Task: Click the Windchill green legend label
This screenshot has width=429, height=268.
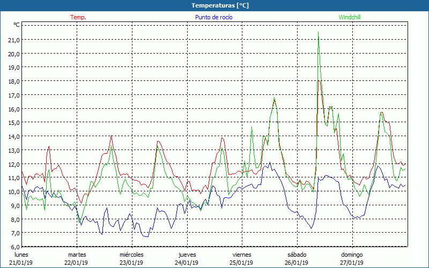Action: click(350, 17)
